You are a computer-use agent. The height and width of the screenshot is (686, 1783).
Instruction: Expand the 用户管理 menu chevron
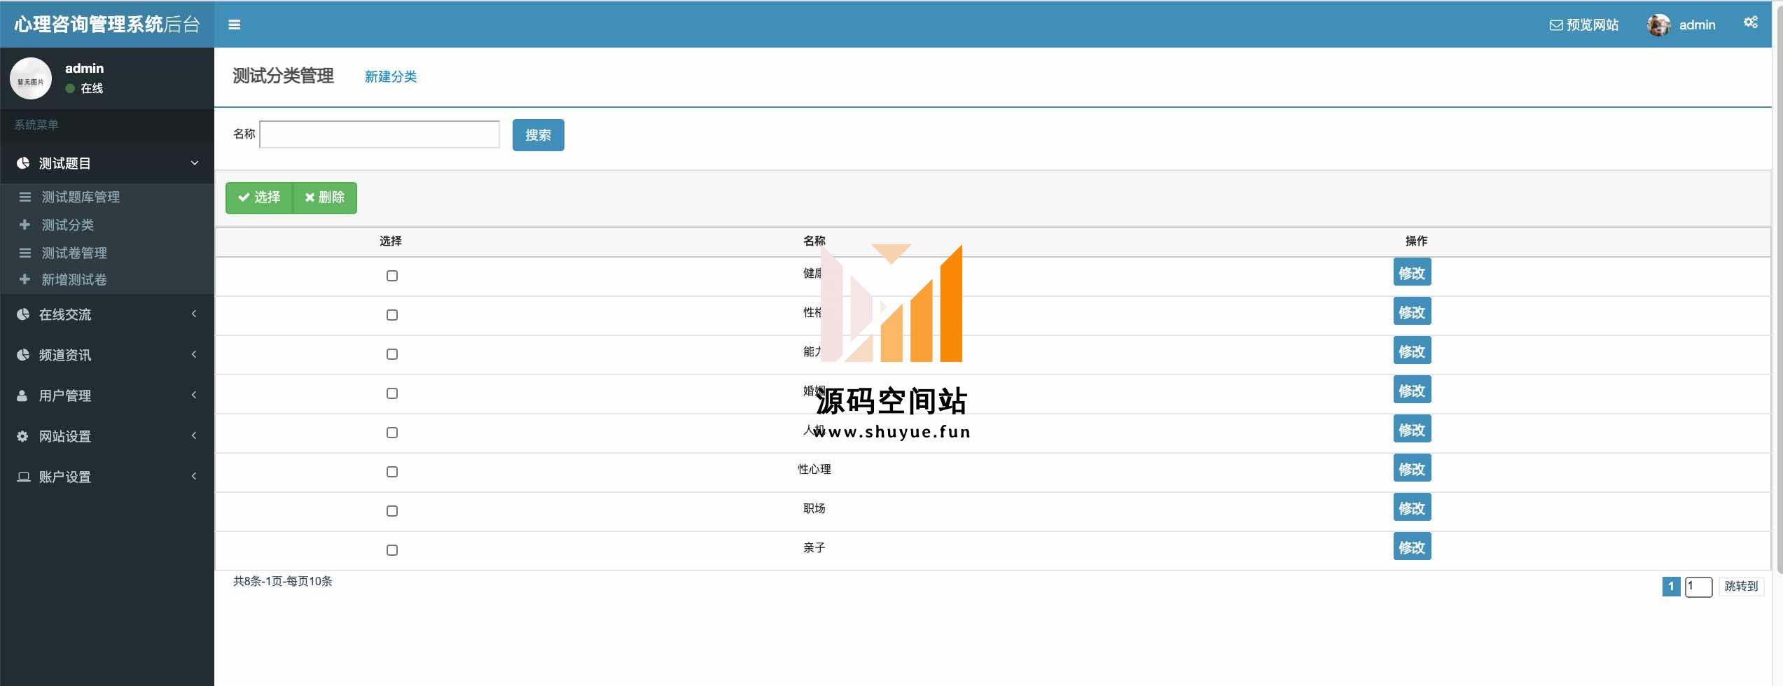point(194,395)
